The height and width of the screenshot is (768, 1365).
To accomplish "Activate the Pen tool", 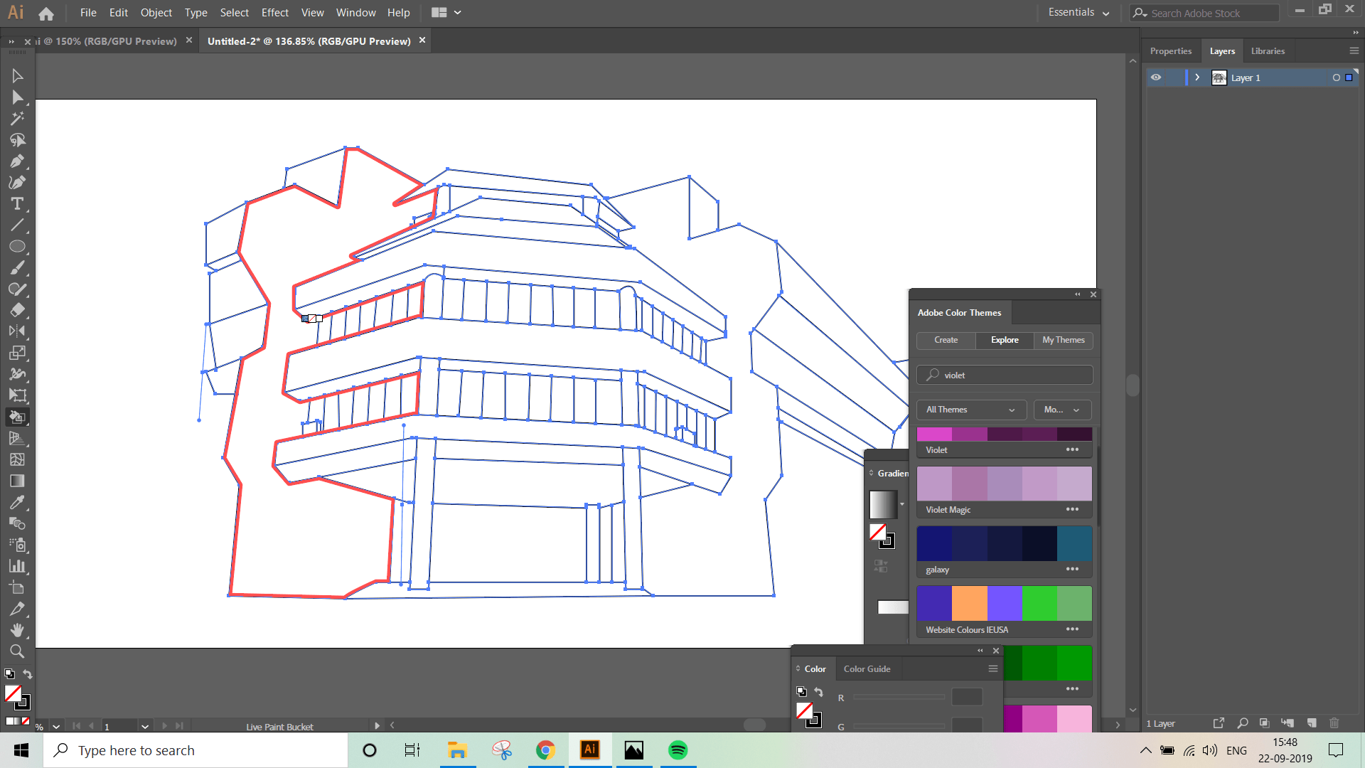I will tap(18, 161).
